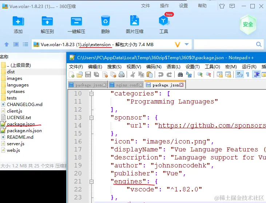The width and height of the screenshot is (266, 203).
Task: Create a new file in Notepad++ toolbar
Action: tap(72, 74)
